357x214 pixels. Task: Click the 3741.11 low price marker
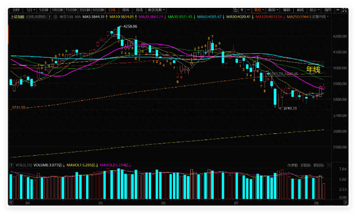290,109
